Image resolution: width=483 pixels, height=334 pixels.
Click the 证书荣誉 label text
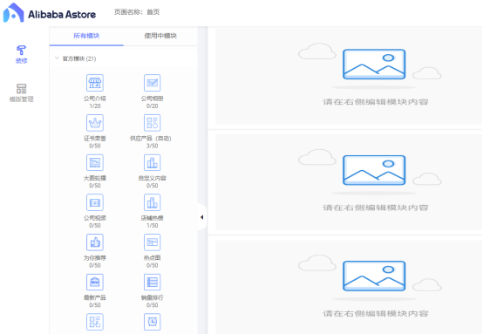[x=95, y=139]
